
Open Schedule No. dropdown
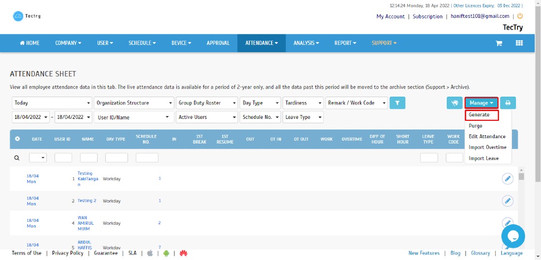[x=260, y=117]
